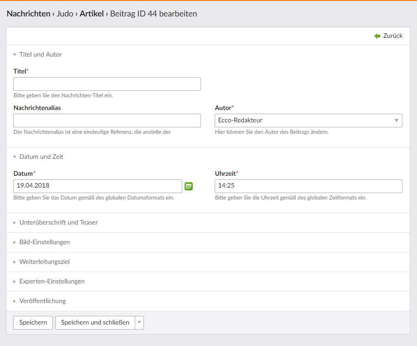Focus the Nachrichtenalias text field

[107, 121]
